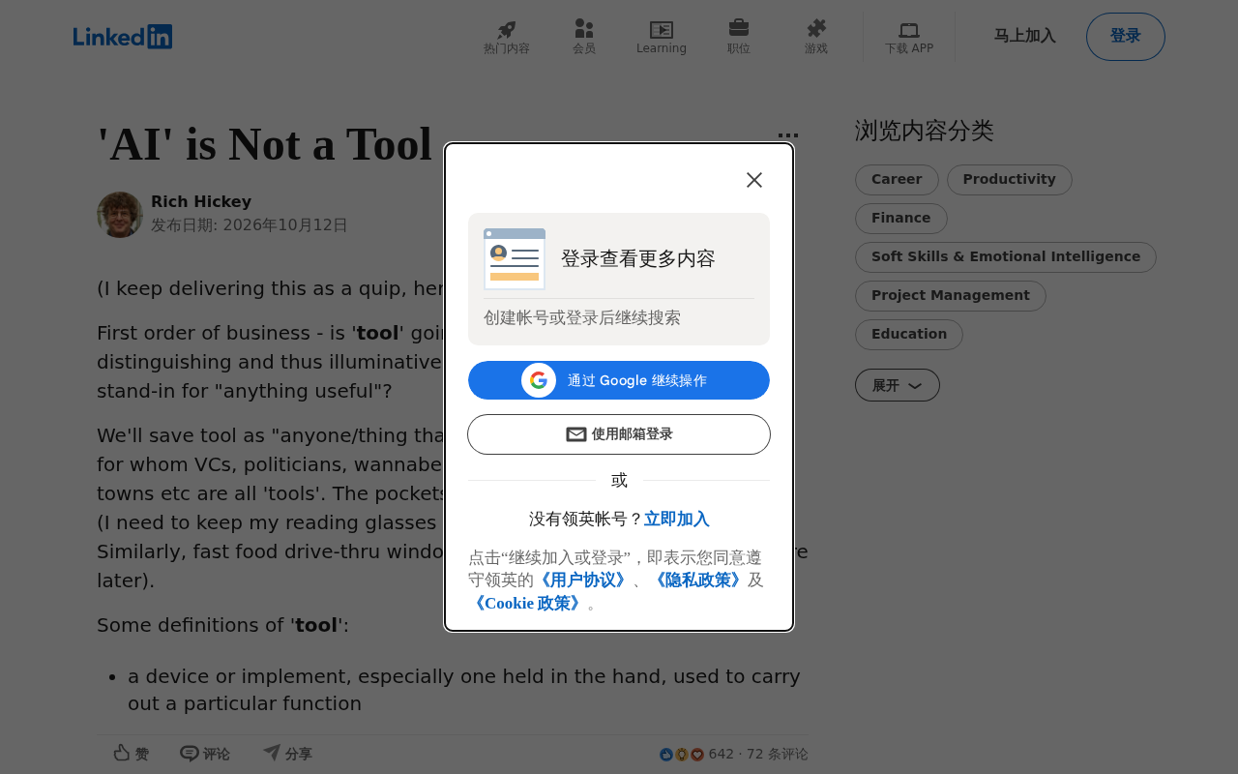The image size is (1238, 774).
Task: Open the 《隐私政策》 link
Action: [697, 580]
